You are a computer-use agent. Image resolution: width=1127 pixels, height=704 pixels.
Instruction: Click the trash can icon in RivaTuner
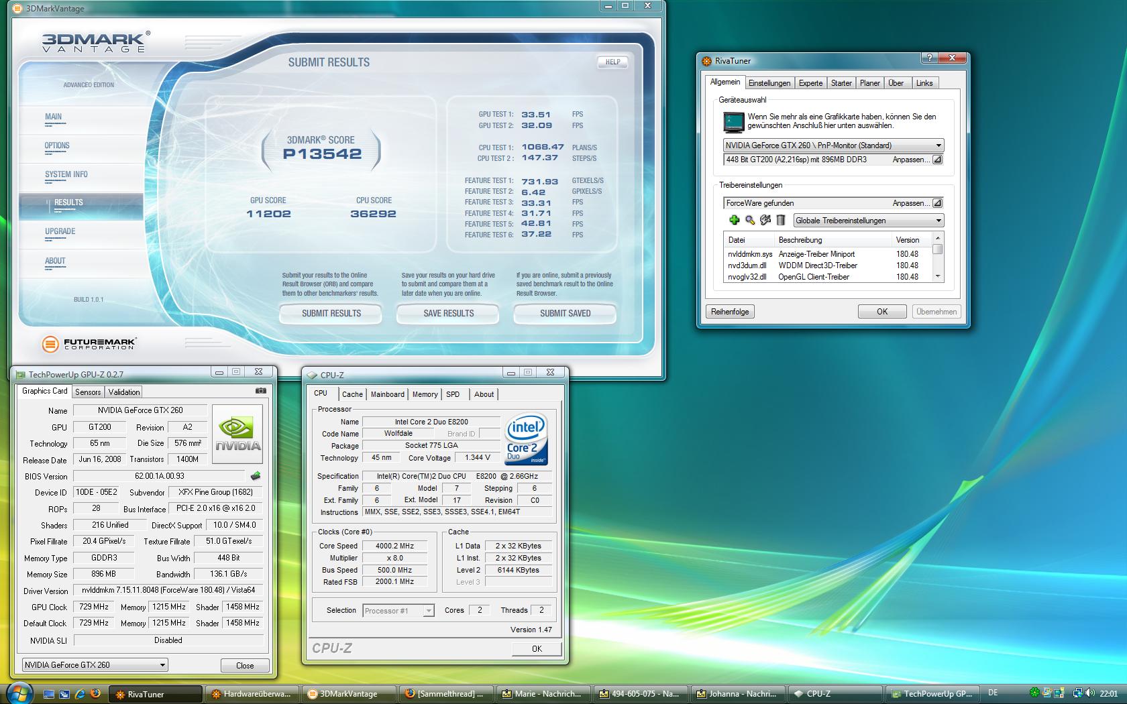point(780,220)
